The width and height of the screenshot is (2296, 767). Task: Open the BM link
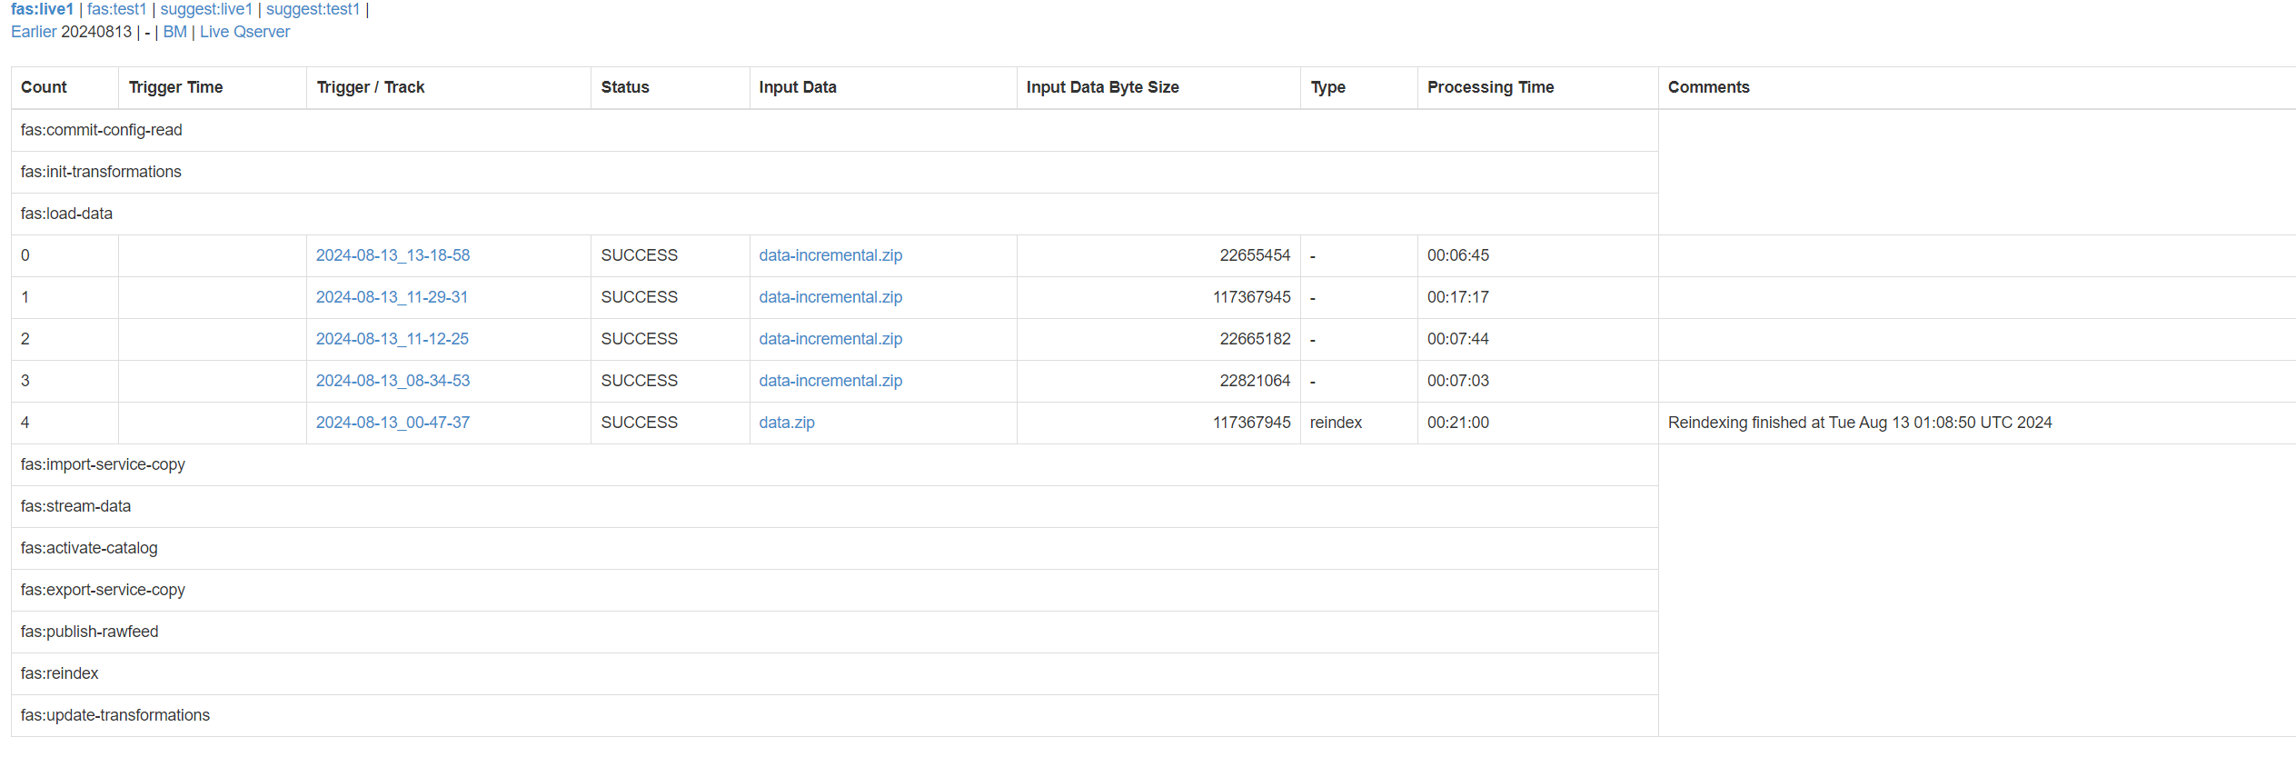click(x=174, y=32)
